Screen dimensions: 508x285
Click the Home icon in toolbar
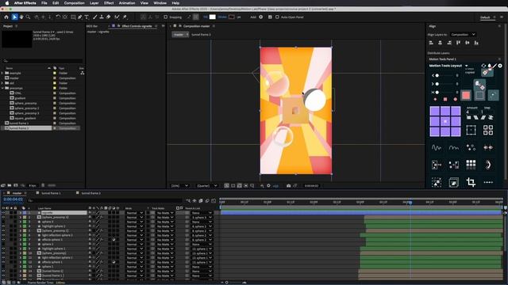[x=6, y=17]
